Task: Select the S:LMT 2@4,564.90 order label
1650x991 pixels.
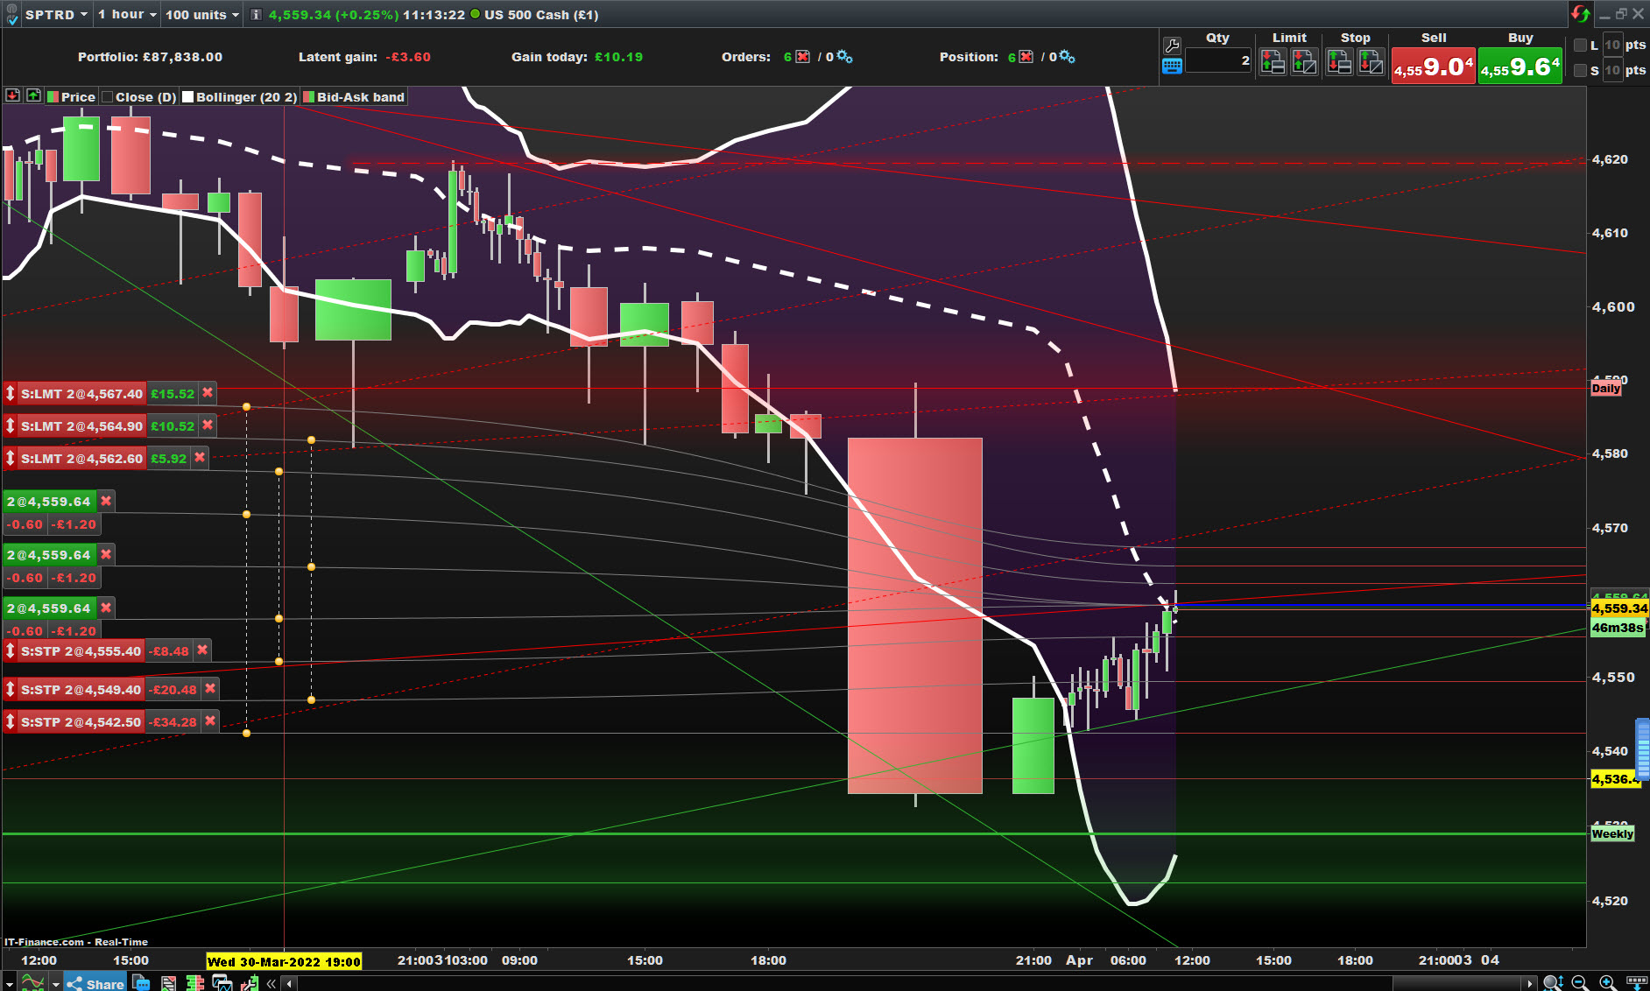Action: [81, 426]
